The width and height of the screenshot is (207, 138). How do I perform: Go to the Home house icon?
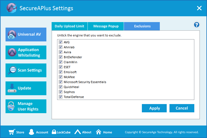click(x=99, y=132)
